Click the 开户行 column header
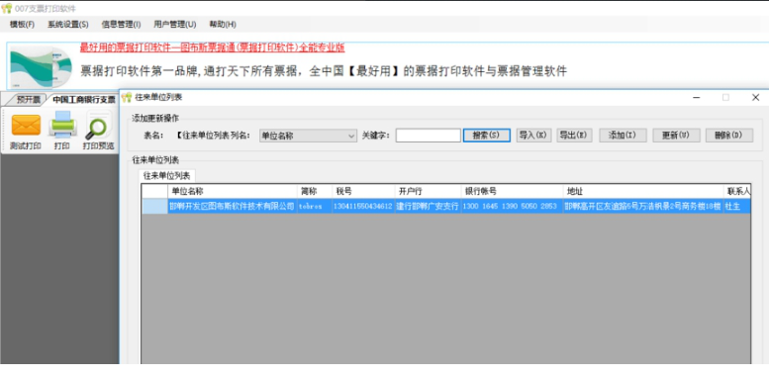The height and width of the screenshot is (378, 769). 428,191
